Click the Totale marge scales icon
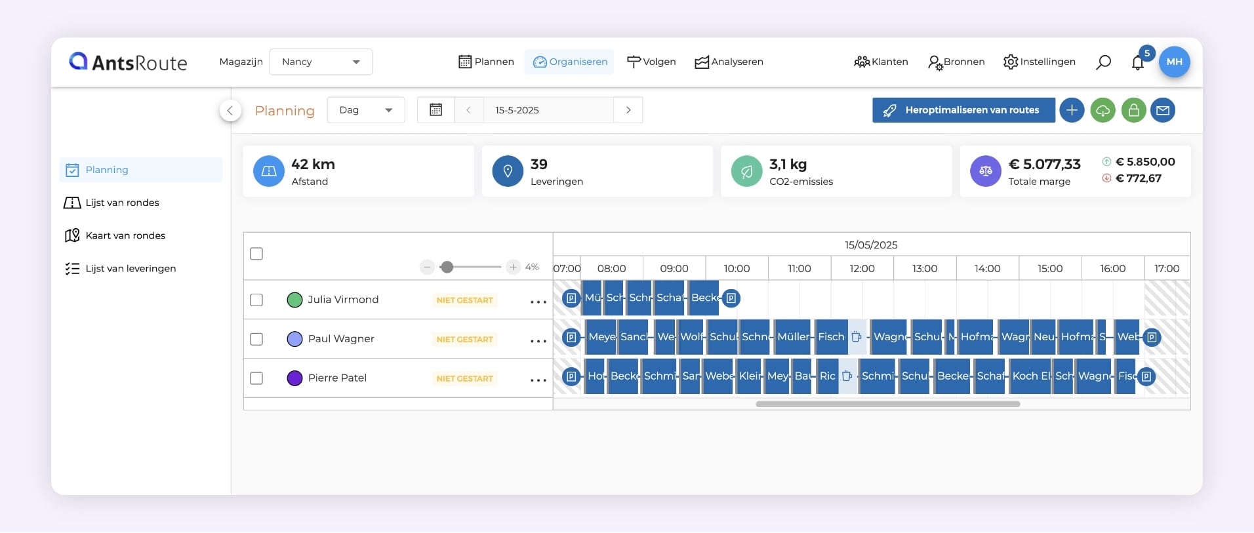The height and width of the screenshot is (533, 1254). pyautogui.click(x=986, y=171)
